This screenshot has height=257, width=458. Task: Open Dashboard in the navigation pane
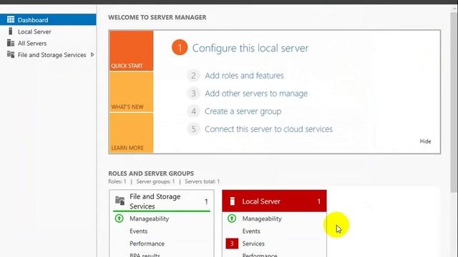[x=48, y=19]
